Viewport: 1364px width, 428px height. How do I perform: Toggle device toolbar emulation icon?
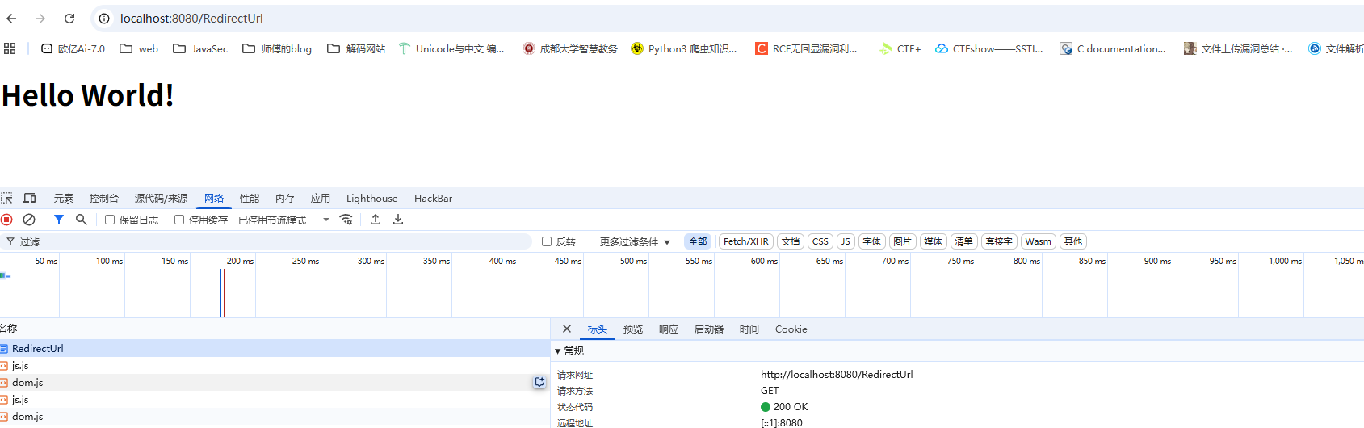pyautogui.click(x=30, y=199)
